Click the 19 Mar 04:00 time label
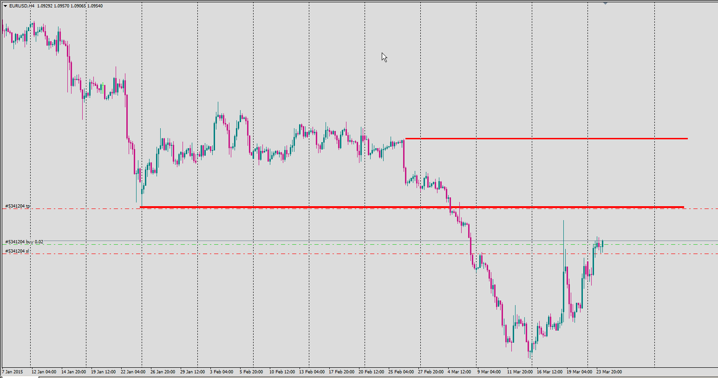Screen dimensions: 718x378 click(x=579, y=371)
